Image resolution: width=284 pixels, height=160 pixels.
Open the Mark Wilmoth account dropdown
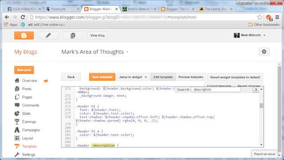[x=249, y=35]
